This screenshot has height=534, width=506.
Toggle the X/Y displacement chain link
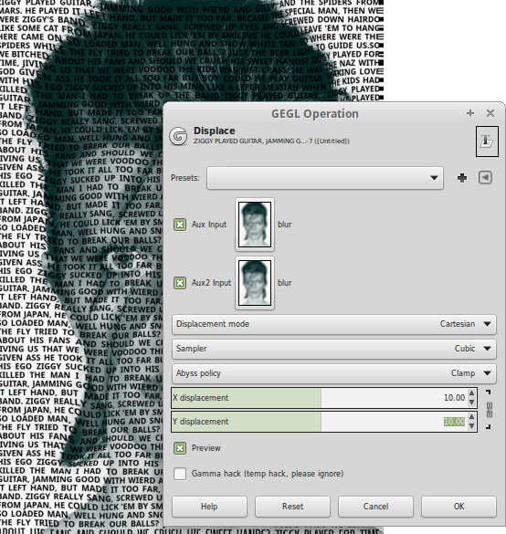click(490, 410)
